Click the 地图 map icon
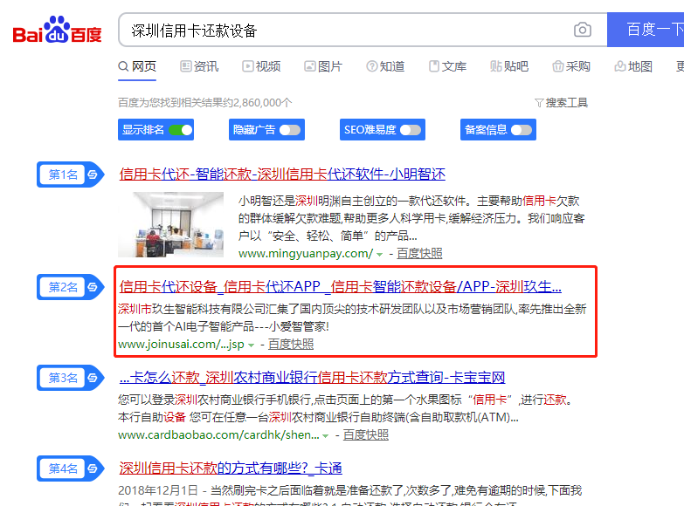 [x=620, y=66]
